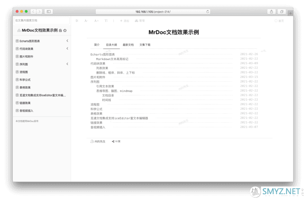Go back with Safari's back arrow
Image resolution: width=306 pixels, height=200 pixels.
coord(33,12)
